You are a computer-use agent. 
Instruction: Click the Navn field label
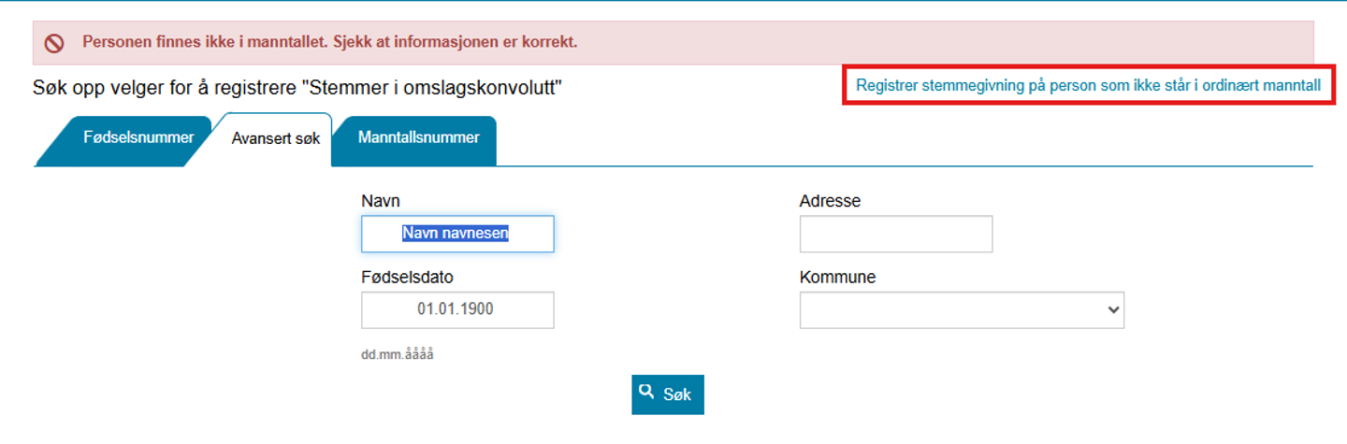(381, 201)
